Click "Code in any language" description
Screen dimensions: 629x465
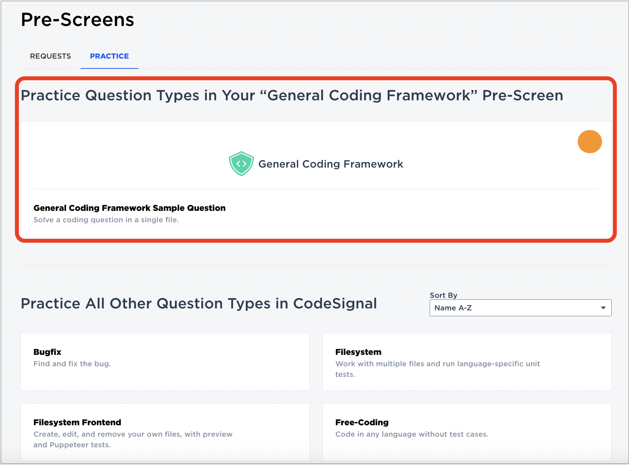pyautogui.click(x=412, y=434)
